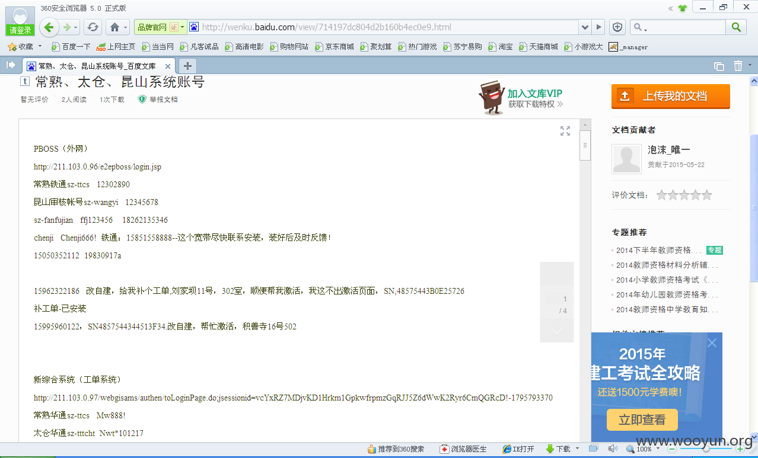Screen dimensions: 758x458
Task: Click the green search magnifier button
Action: coord(735,27)
